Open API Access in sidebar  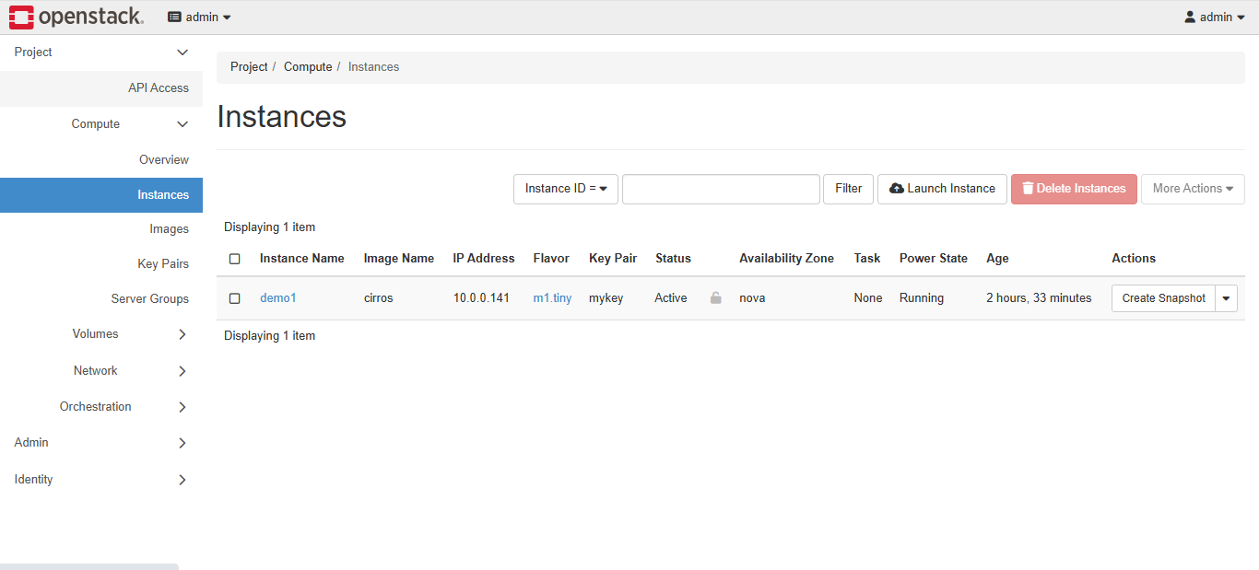click(101, 88)
